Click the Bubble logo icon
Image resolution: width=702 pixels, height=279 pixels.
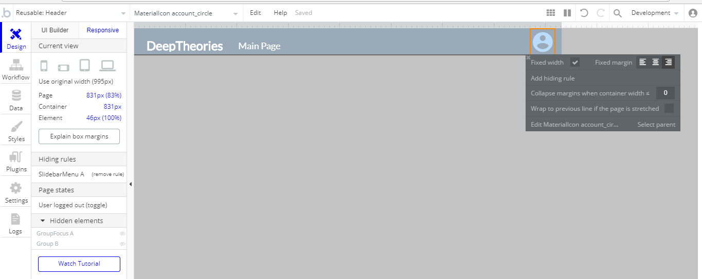[6, 13]
